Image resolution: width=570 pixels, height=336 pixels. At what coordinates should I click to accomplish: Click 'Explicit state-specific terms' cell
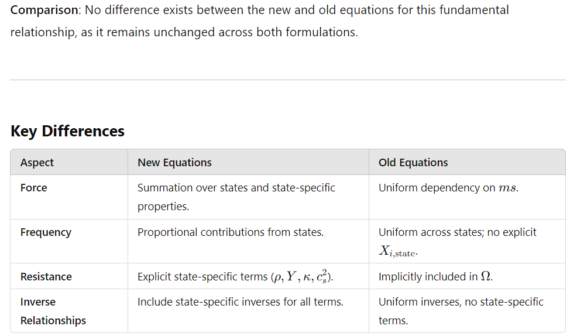(x=235, y=277)
